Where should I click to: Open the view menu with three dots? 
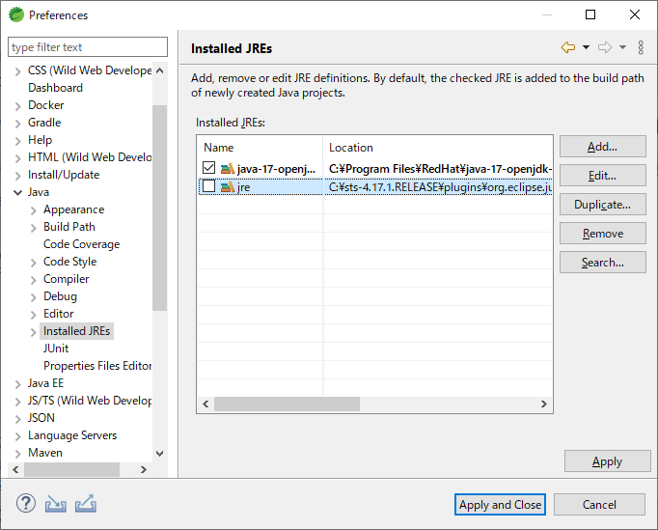click(641, 47)
